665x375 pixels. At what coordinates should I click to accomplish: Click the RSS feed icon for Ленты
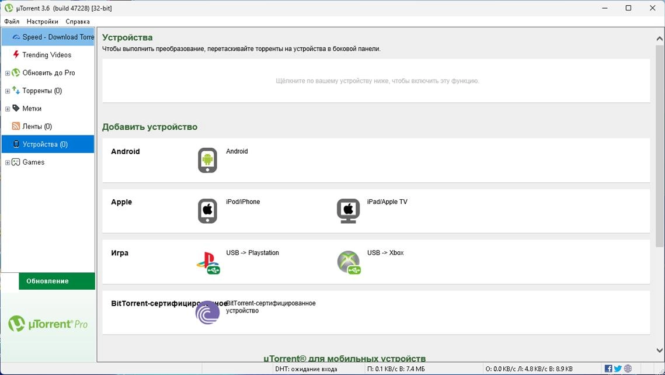pos(16,126)
